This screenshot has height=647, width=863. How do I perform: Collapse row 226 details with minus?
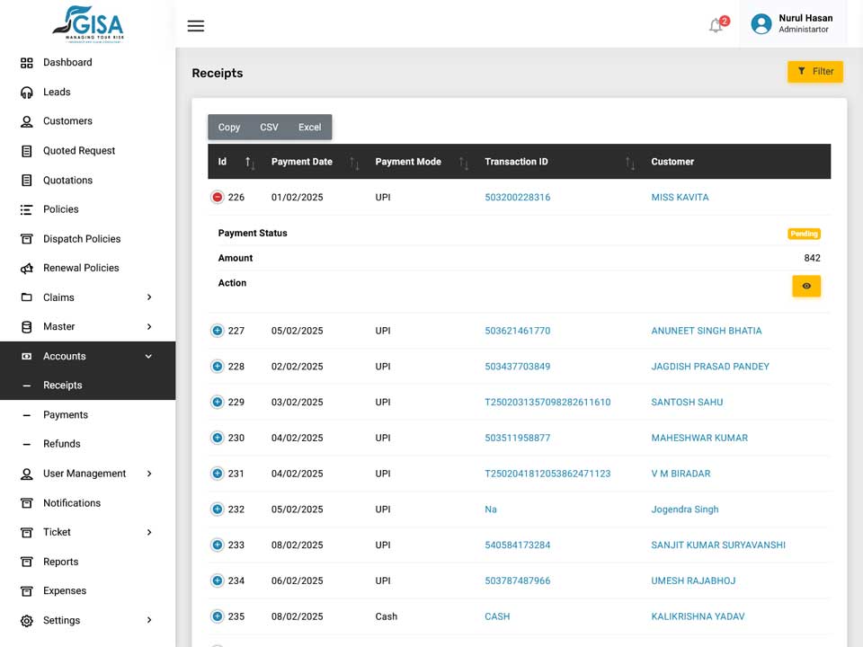218,197
